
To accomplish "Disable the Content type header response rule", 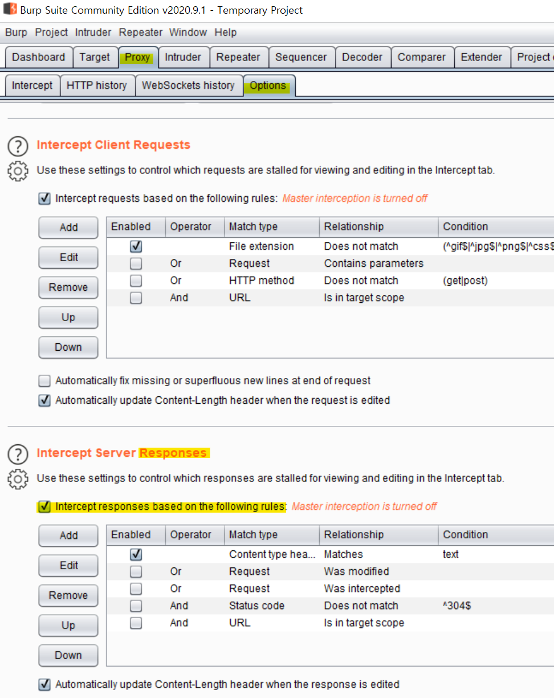I will (x=136, y=554).
